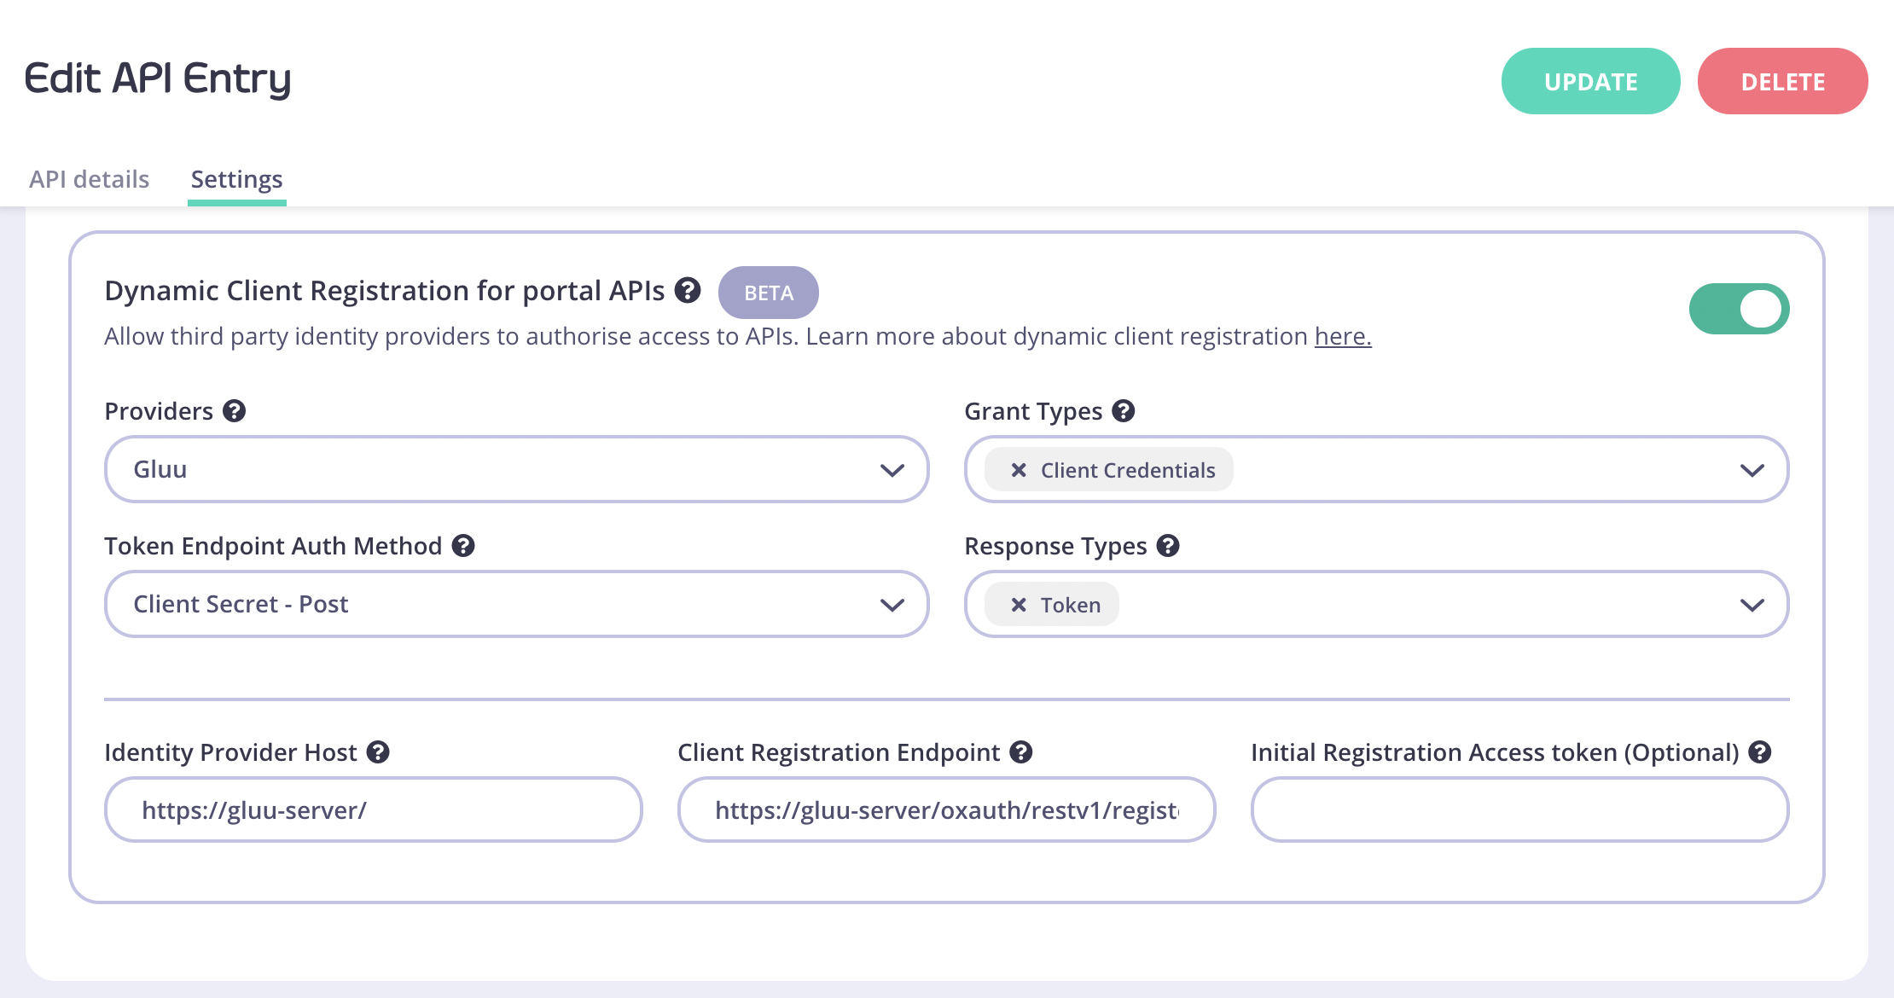Open Initial Registration Access token help icon
Screen dimensions: 1894x998
(x=1760, y=752)
